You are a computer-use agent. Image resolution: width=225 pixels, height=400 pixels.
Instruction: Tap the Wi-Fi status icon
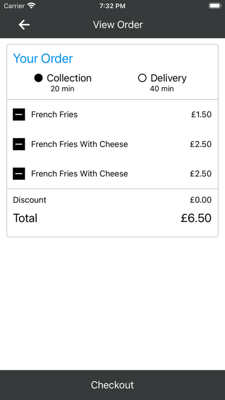[x=32, y=6]
